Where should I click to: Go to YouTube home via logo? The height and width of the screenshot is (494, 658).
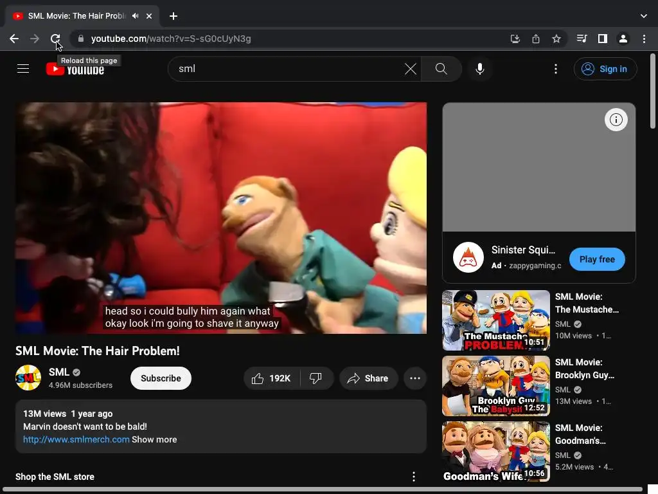click(75, 69)
